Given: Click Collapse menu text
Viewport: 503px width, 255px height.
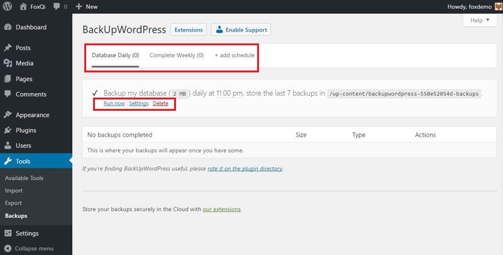Looking at the screenshot, I should coord(35,249).
